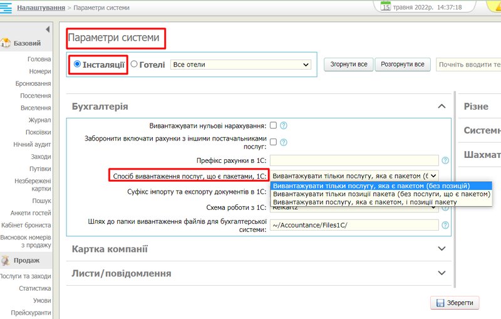501x319 pixels.
Task: Click the 'Префікс рахунки в 1С' input field
Action: pyautogui.click(x=354, y=160)
